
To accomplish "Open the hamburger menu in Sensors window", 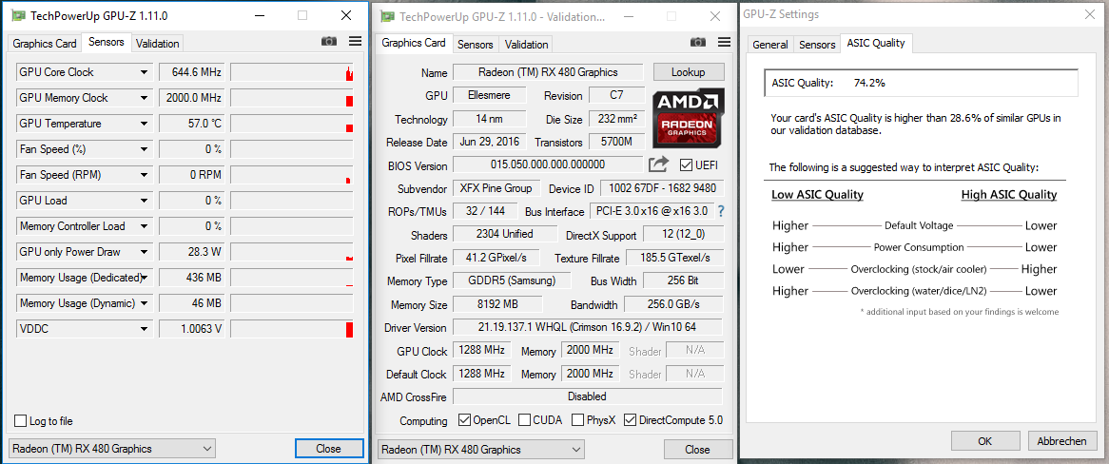I will point(355,42).
